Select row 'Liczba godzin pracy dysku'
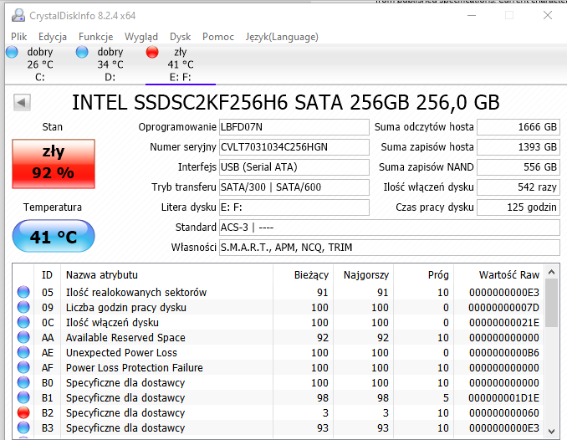The width and height of the screenshot is (567, 440). [278, 307]
